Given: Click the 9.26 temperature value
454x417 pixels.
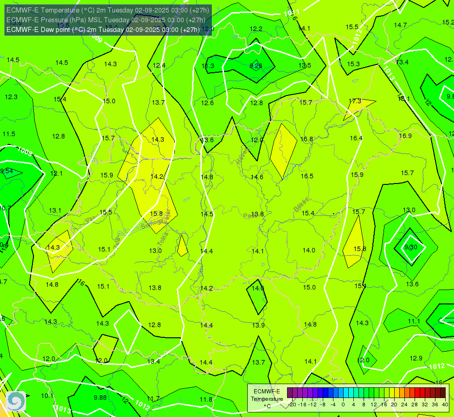Looking at the screenshot, I should coord(256,66).
